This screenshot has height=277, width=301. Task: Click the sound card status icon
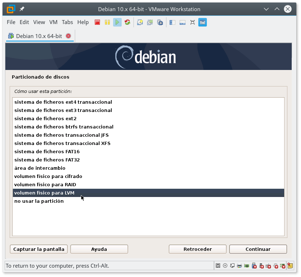point(247,266)
